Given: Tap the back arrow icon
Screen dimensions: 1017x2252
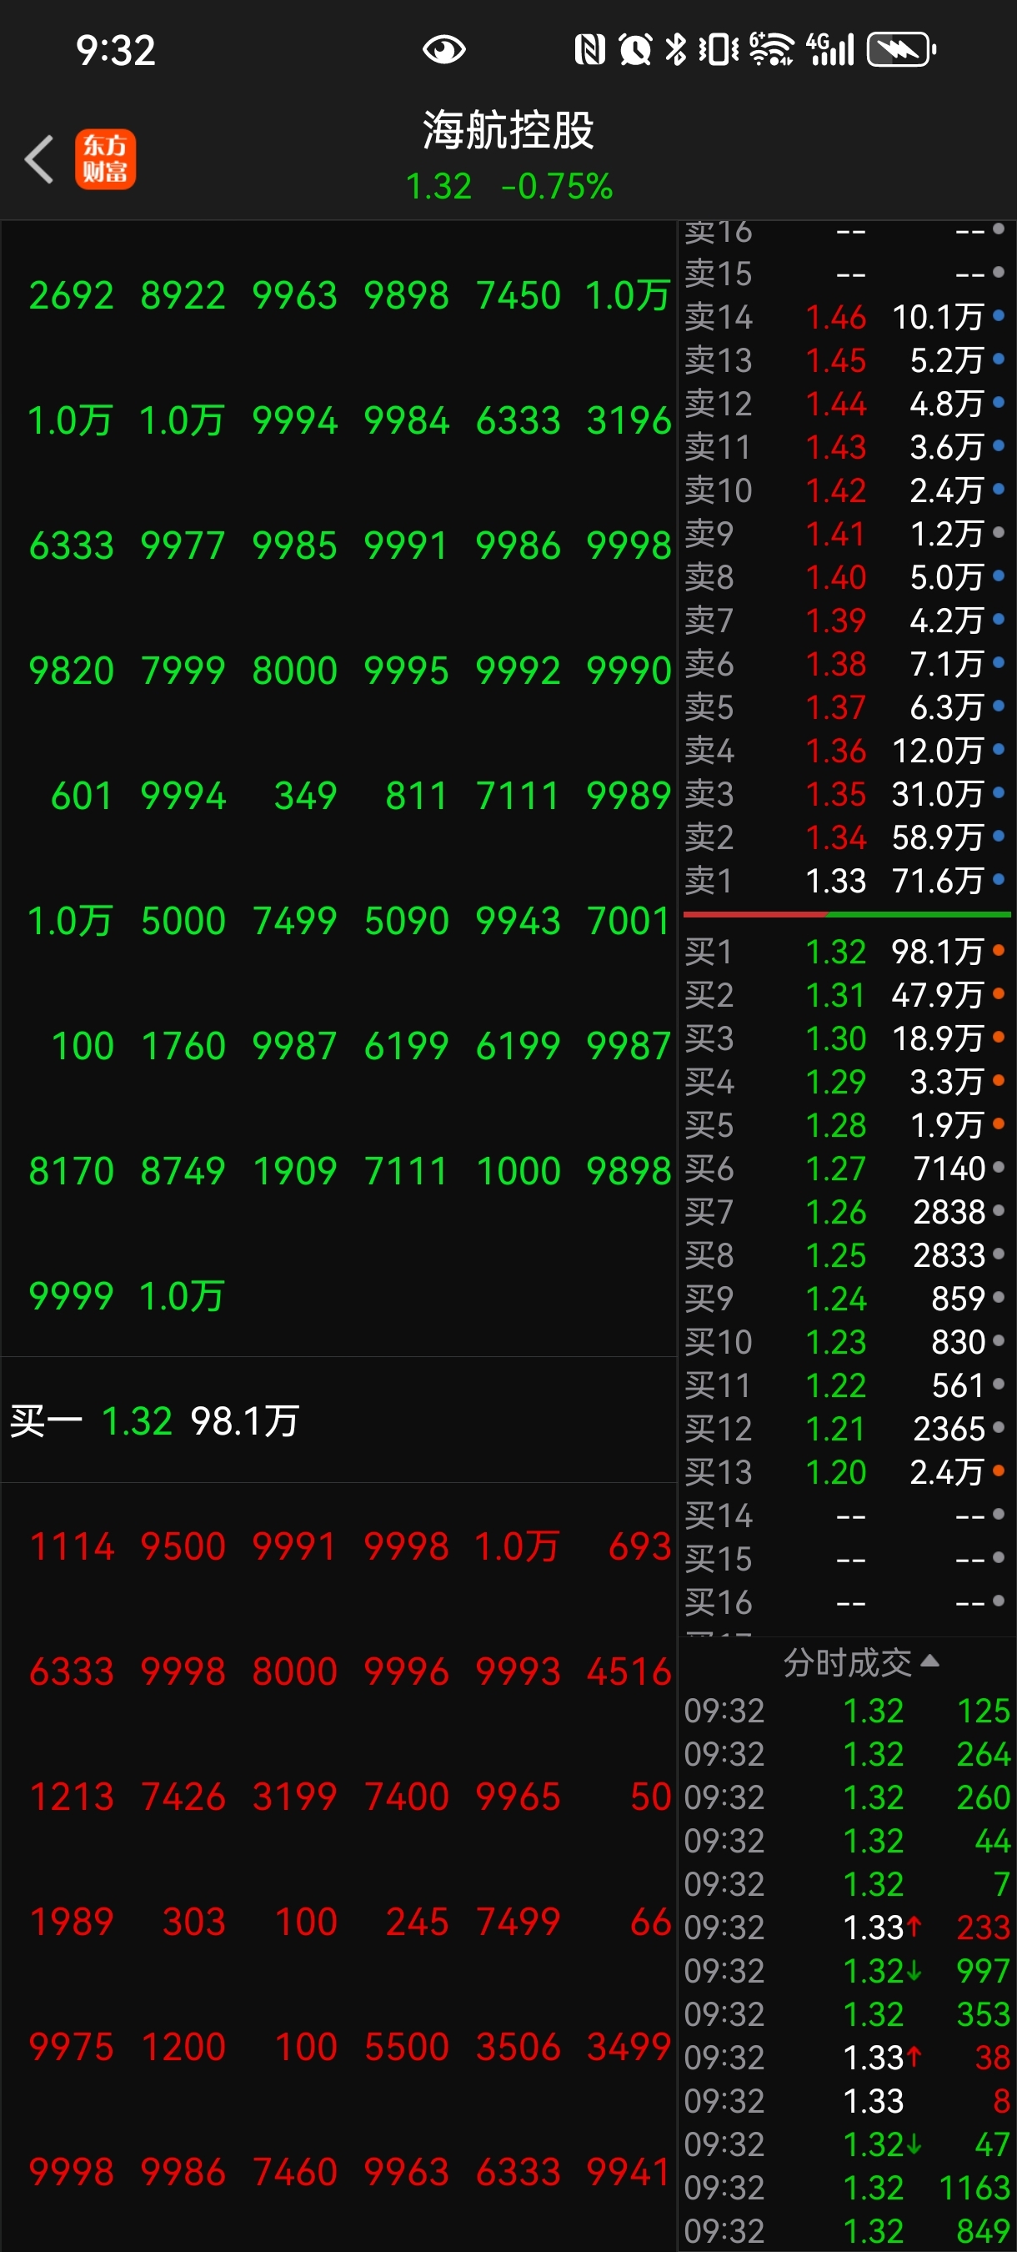Looking at the screenshot, I should tap(39, 159).
